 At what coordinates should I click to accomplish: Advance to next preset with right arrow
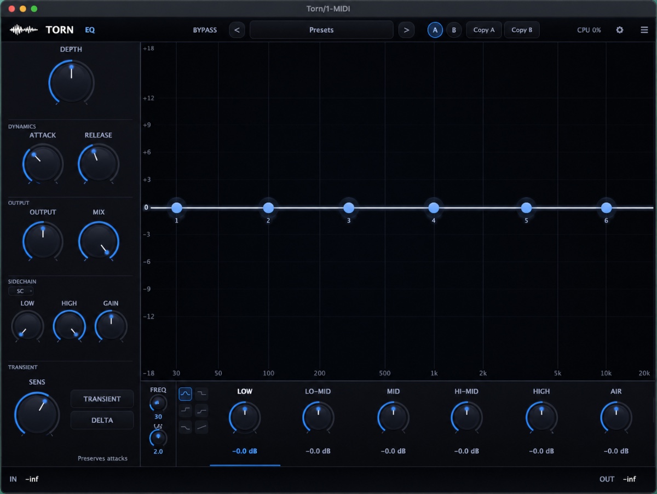(406, 30)
